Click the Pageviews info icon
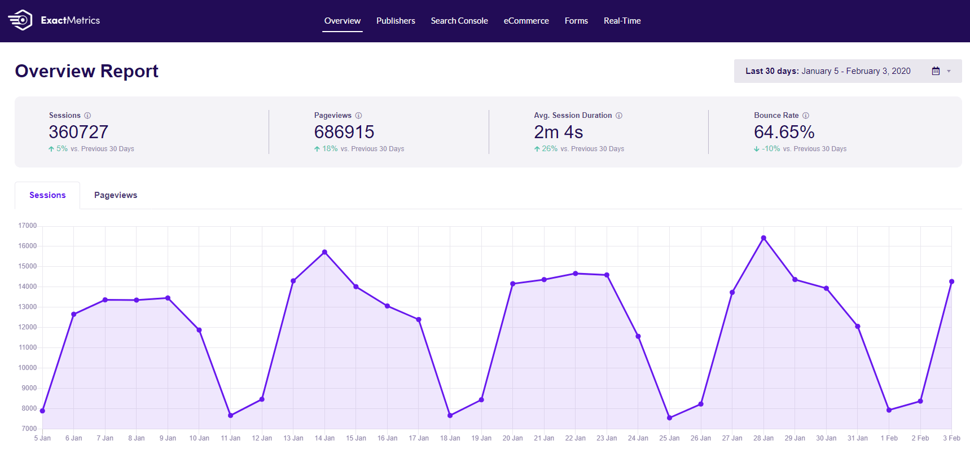 point(358,116)
